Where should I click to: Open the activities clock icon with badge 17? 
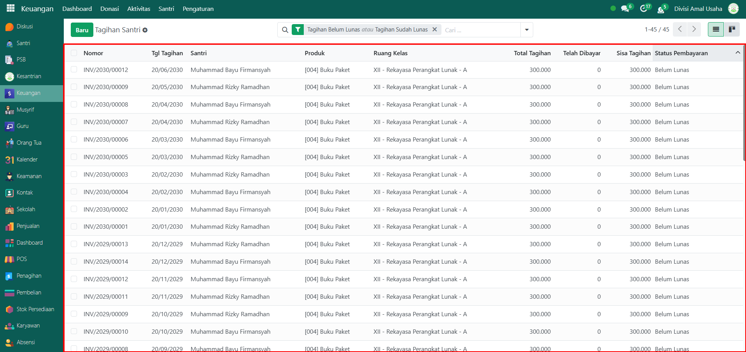pyautogui.click(x=644, y=9)
